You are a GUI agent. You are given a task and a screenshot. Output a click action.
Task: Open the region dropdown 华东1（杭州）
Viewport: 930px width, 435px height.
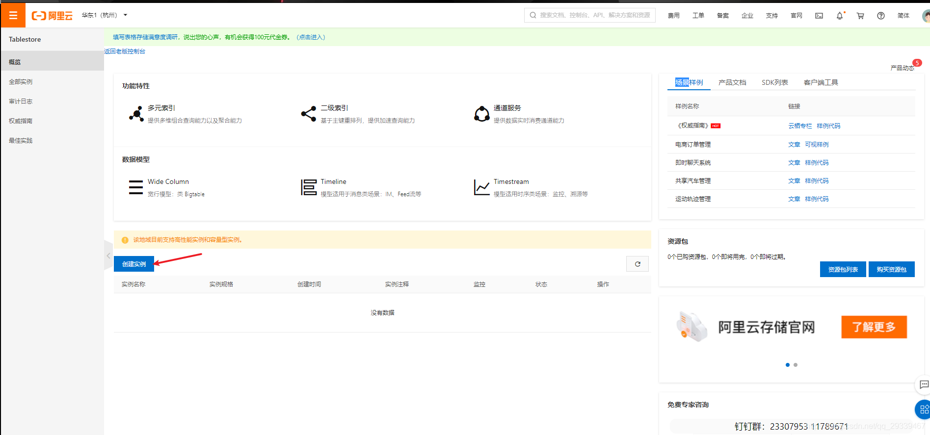pos(104,15)
